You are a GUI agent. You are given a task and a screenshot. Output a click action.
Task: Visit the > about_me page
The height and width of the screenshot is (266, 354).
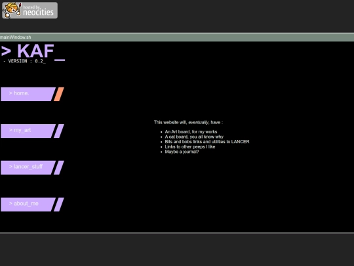point(28,204)
